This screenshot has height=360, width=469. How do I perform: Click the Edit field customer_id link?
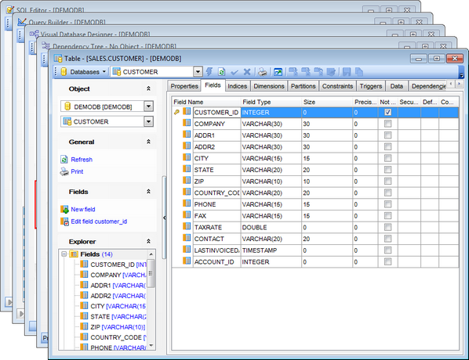point(99,221)
